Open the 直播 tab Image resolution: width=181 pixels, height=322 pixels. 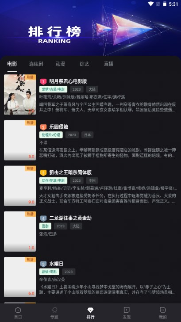click(108, 64)
